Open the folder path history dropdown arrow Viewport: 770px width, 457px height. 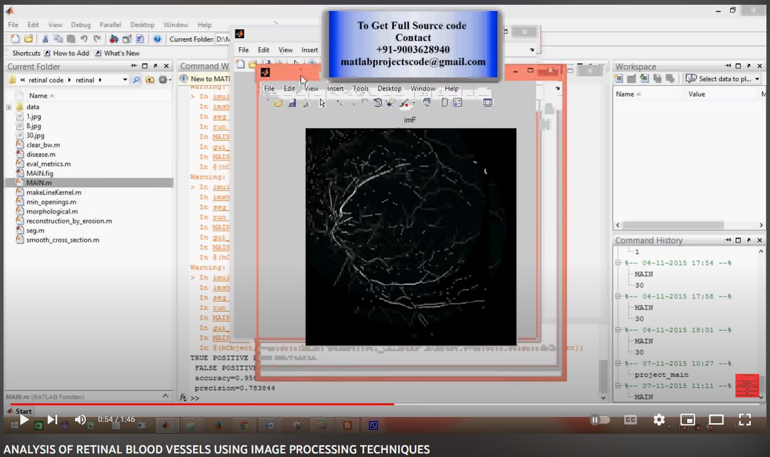(125, 80)
